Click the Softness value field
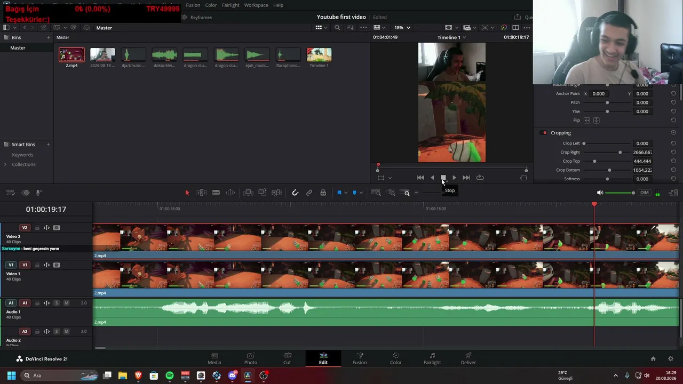 coord(642,179)
